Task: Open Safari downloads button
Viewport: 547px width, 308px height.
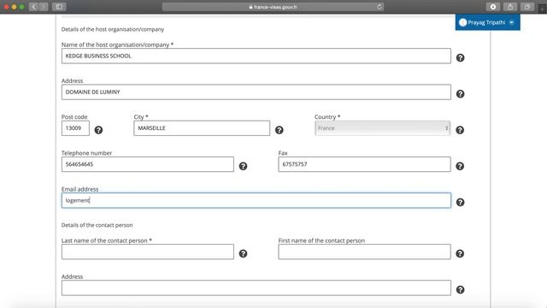Action: (x=493, y=7)
